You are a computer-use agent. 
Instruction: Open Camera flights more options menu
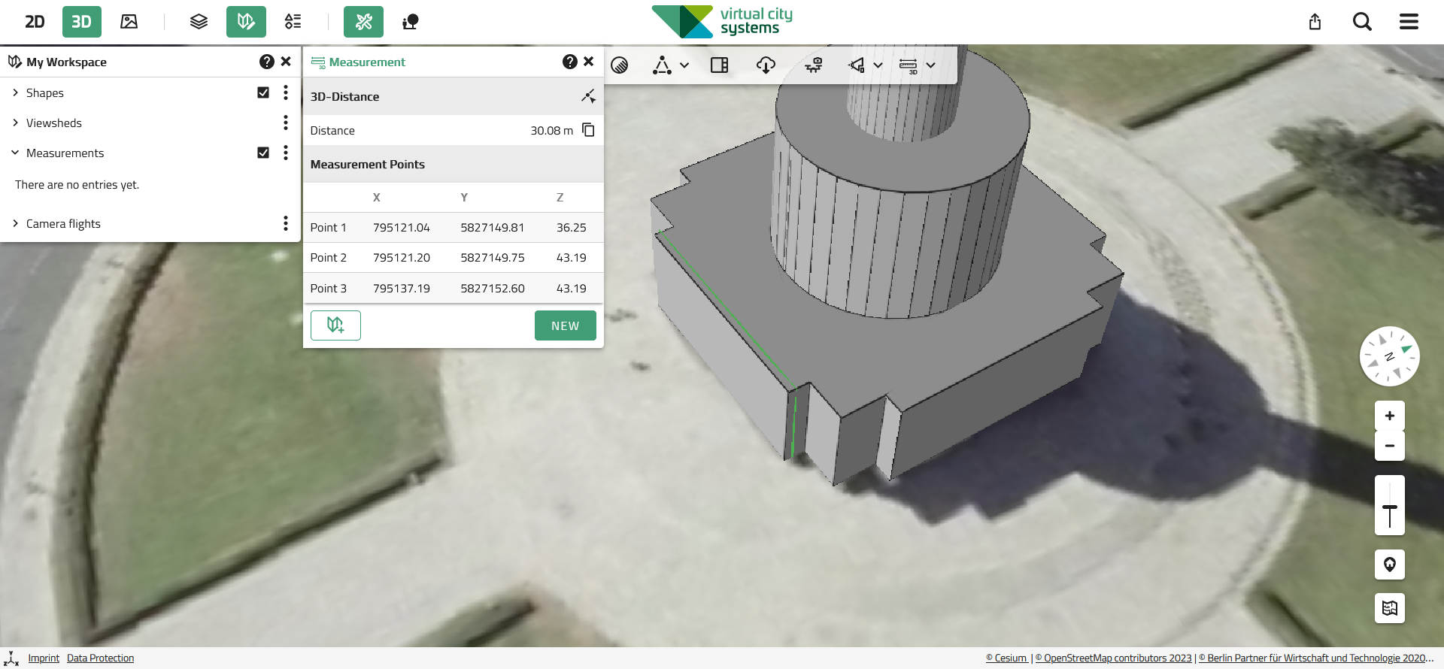(286, 223)
